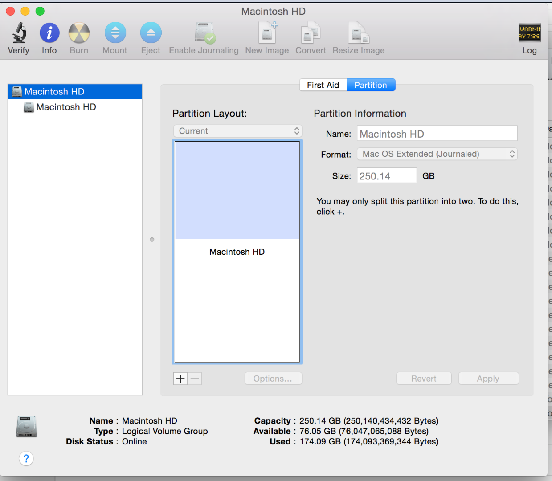Click the help question mark button
552x481 pixels.
click(x=26, y=458)
